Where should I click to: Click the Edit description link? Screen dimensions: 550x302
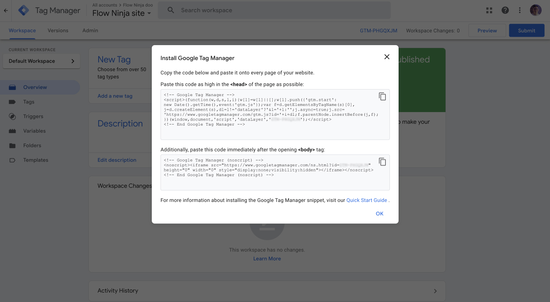[117, 160]
